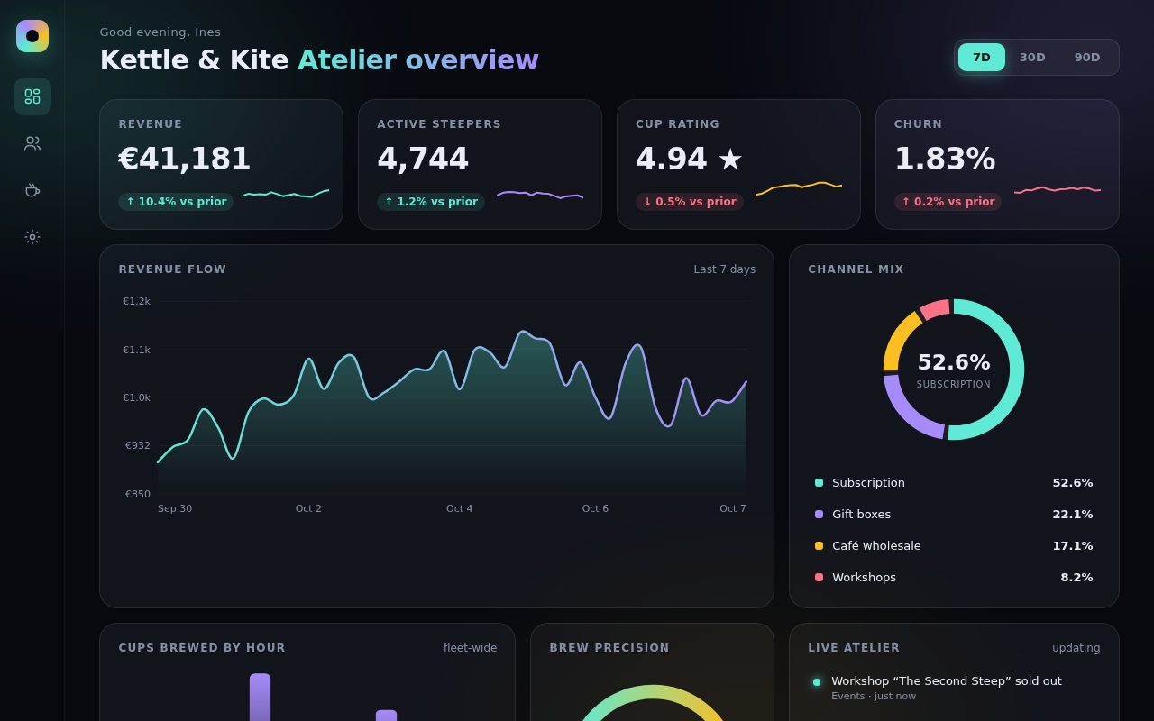Click the Channel Mix heading
The height and width of the screenshot is (721, 1154).
(856, 269)
